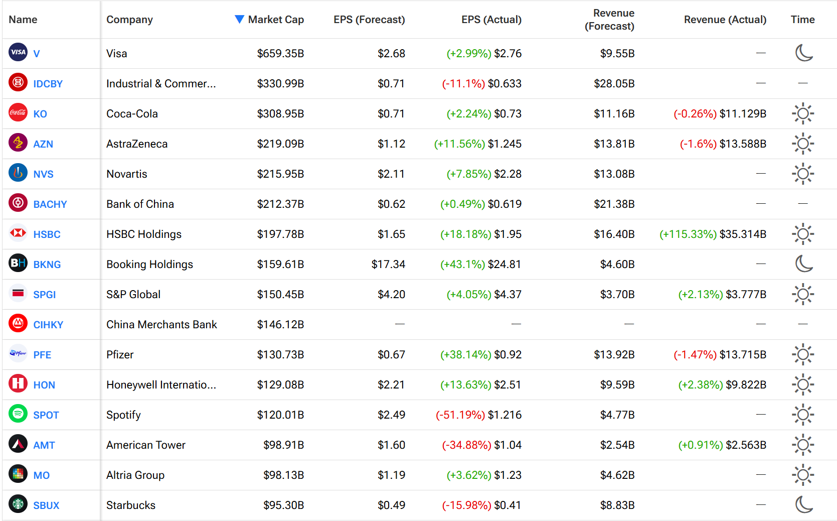The image size is (837, 521).
Task: Open the PFE ticker link
Action: click(x=42, y=355)
